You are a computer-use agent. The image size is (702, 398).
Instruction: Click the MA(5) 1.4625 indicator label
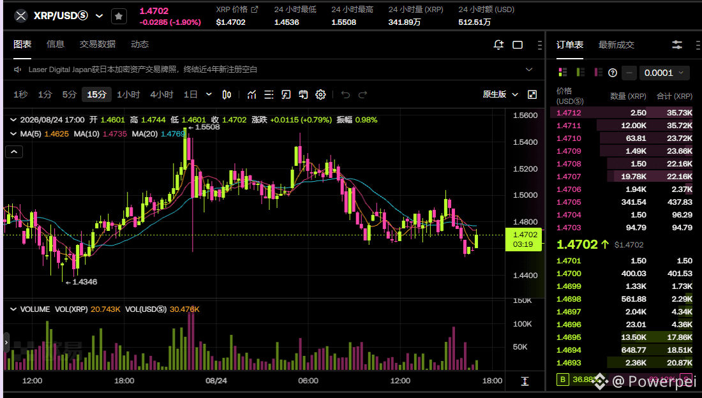pos(44,134)
